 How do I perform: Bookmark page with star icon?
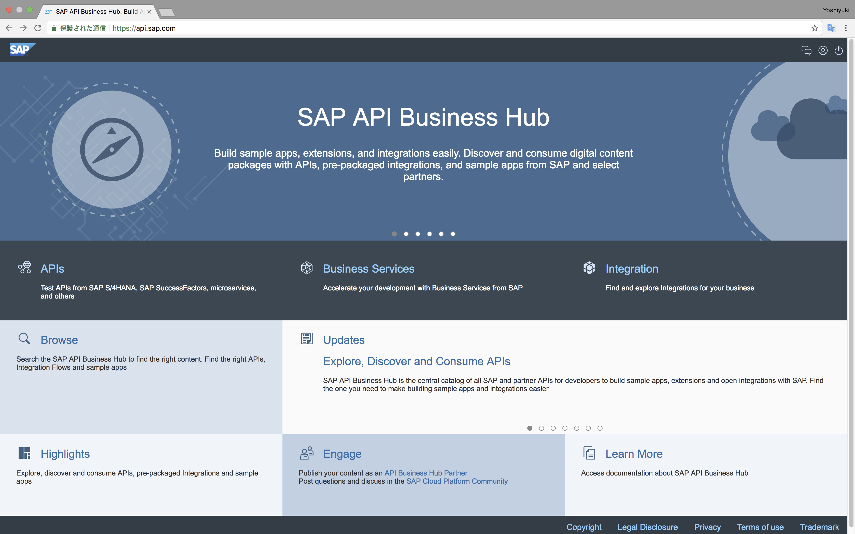pos(815,28)
